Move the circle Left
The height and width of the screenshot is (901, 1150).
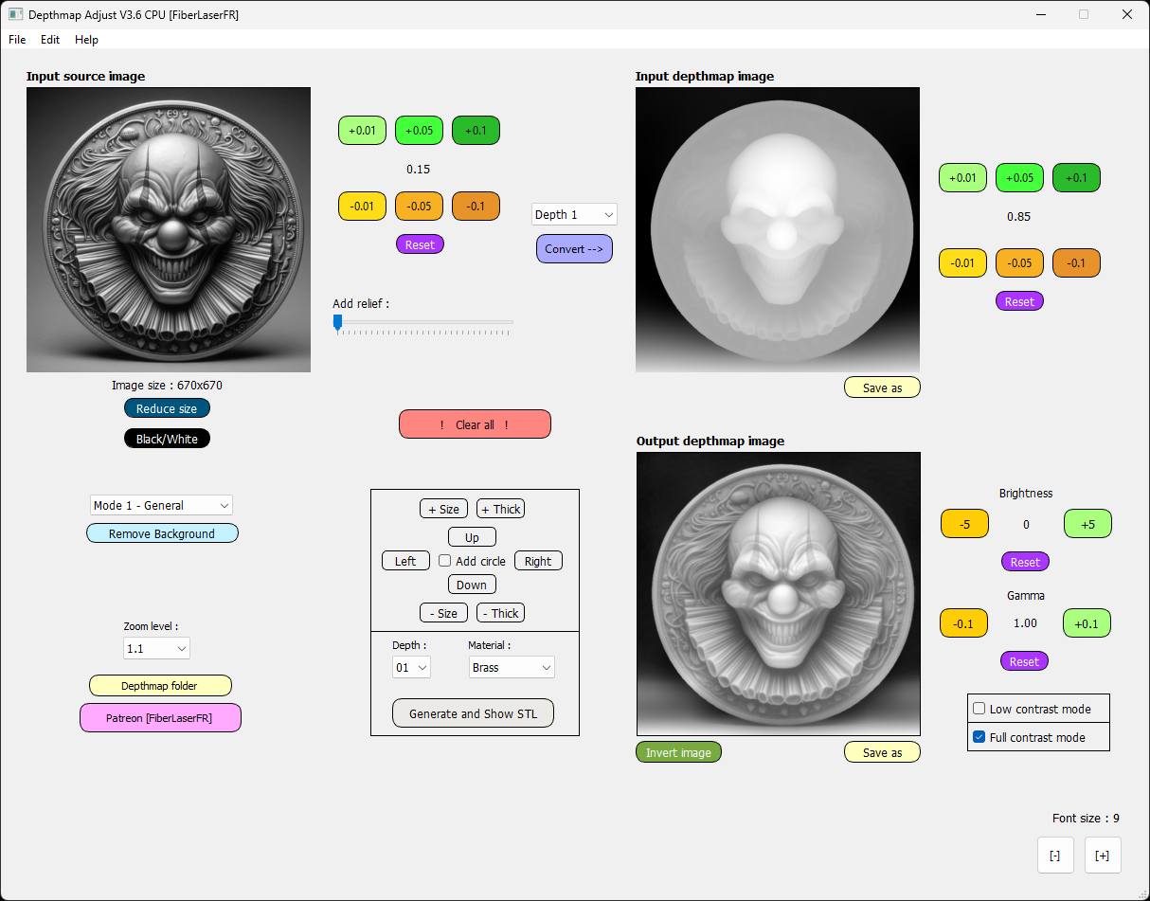405,561
